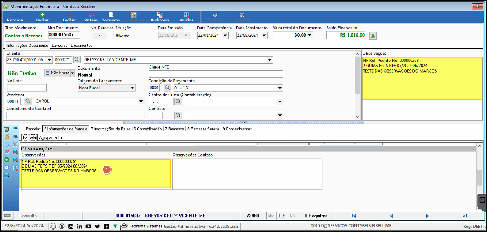Viewport: 487px width, 232px height.
Task: Search client using magnifier next to 0000271
Action: pos(77,60)
